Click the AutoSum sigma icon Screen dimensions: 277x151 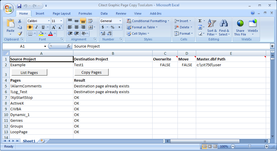pyautogui.click(x=200, y=21)
